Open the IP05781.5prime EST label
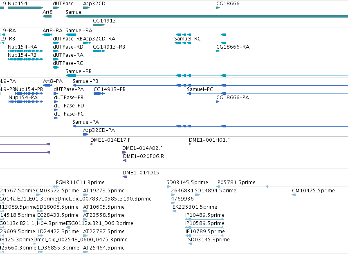The height and width of the screenshot is (254, 348). coord(236,183)
